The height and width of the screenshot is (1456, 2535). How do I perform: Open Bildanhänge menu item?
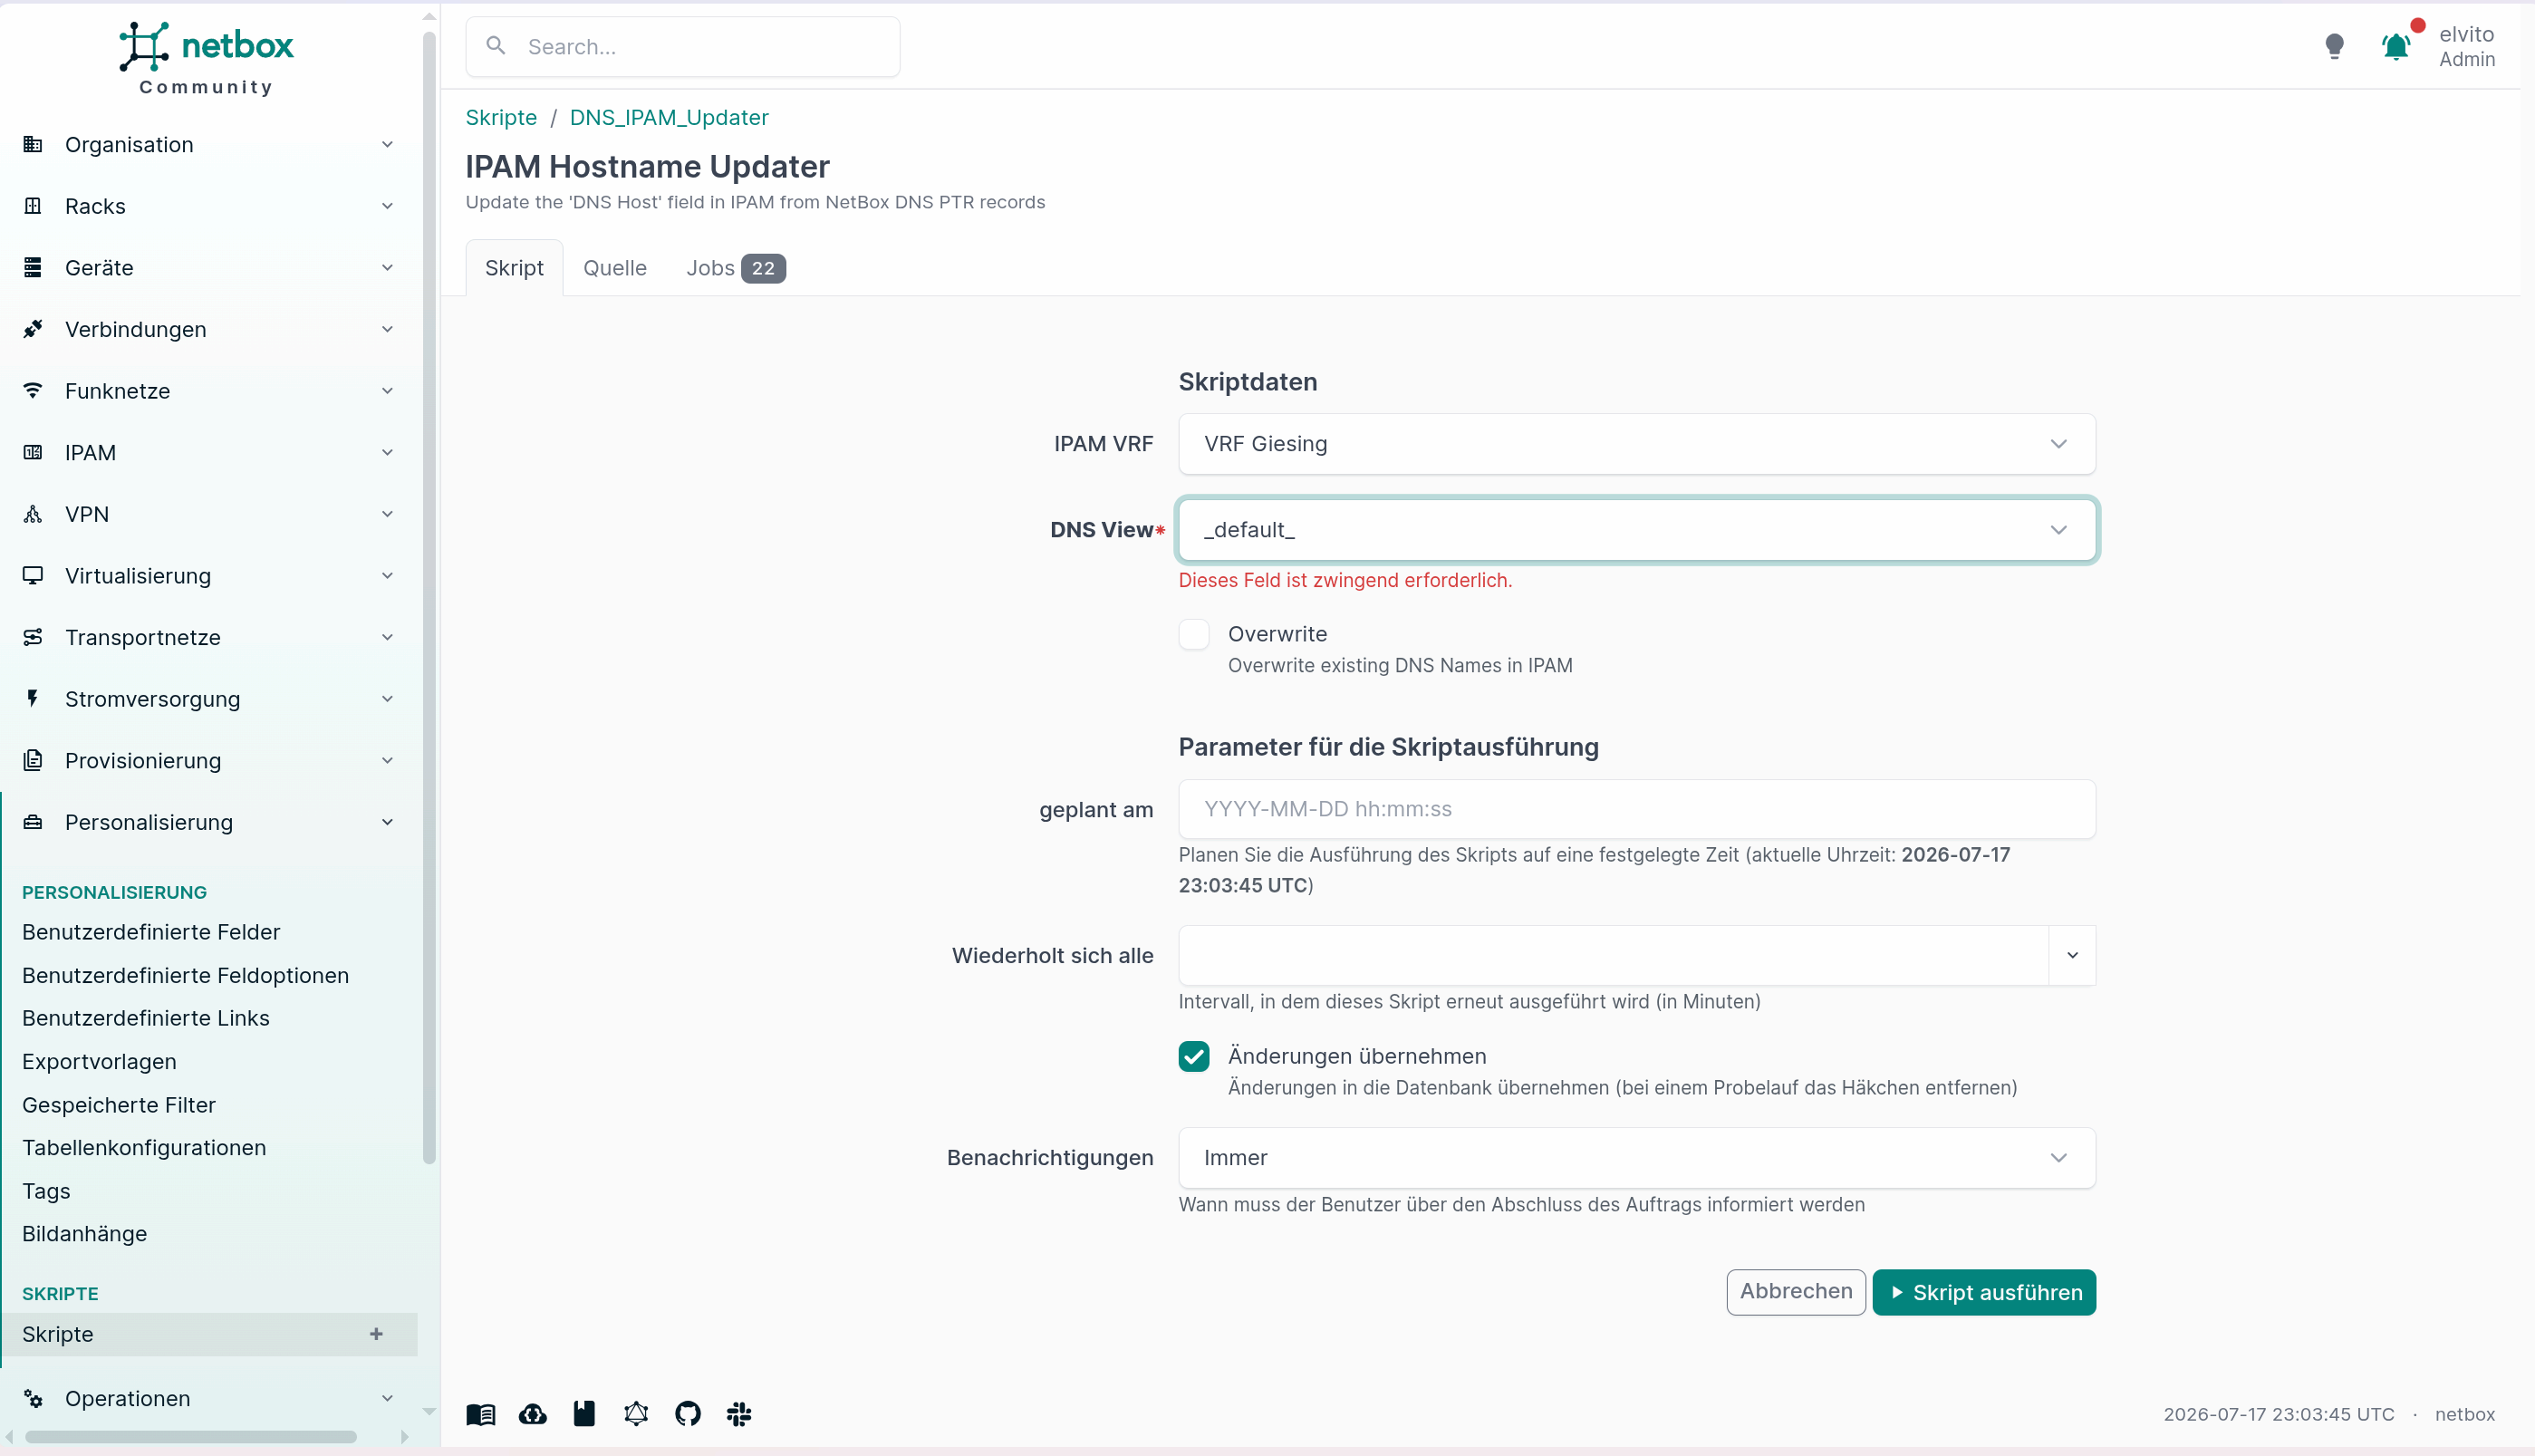84,1234
